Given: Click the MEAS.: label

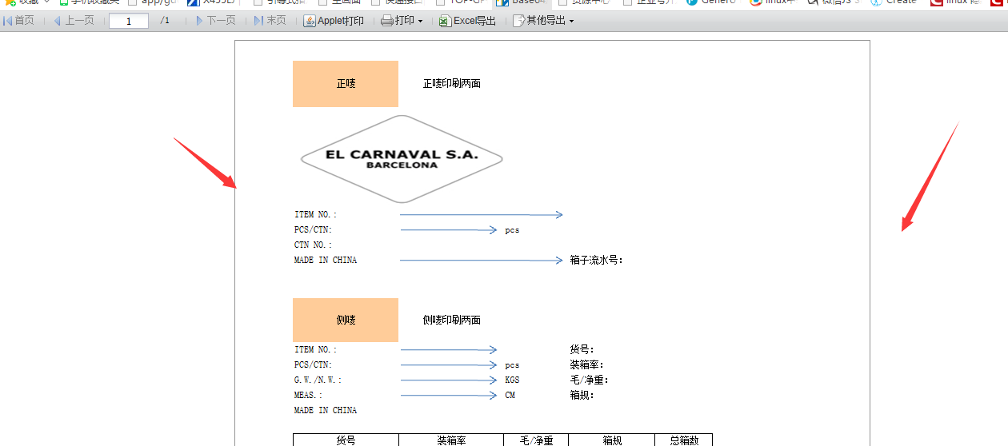Looking at the screenshot, I should point(309,395).
